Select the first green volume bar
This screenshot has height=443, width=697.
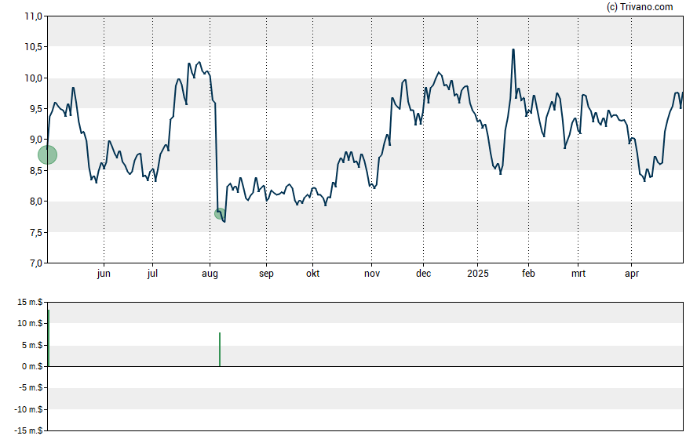pos(49,338)
